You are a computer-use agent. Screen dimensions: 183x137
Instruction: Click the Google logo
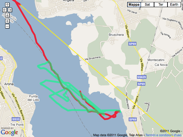pyautogui.click(x=9, y=132)
